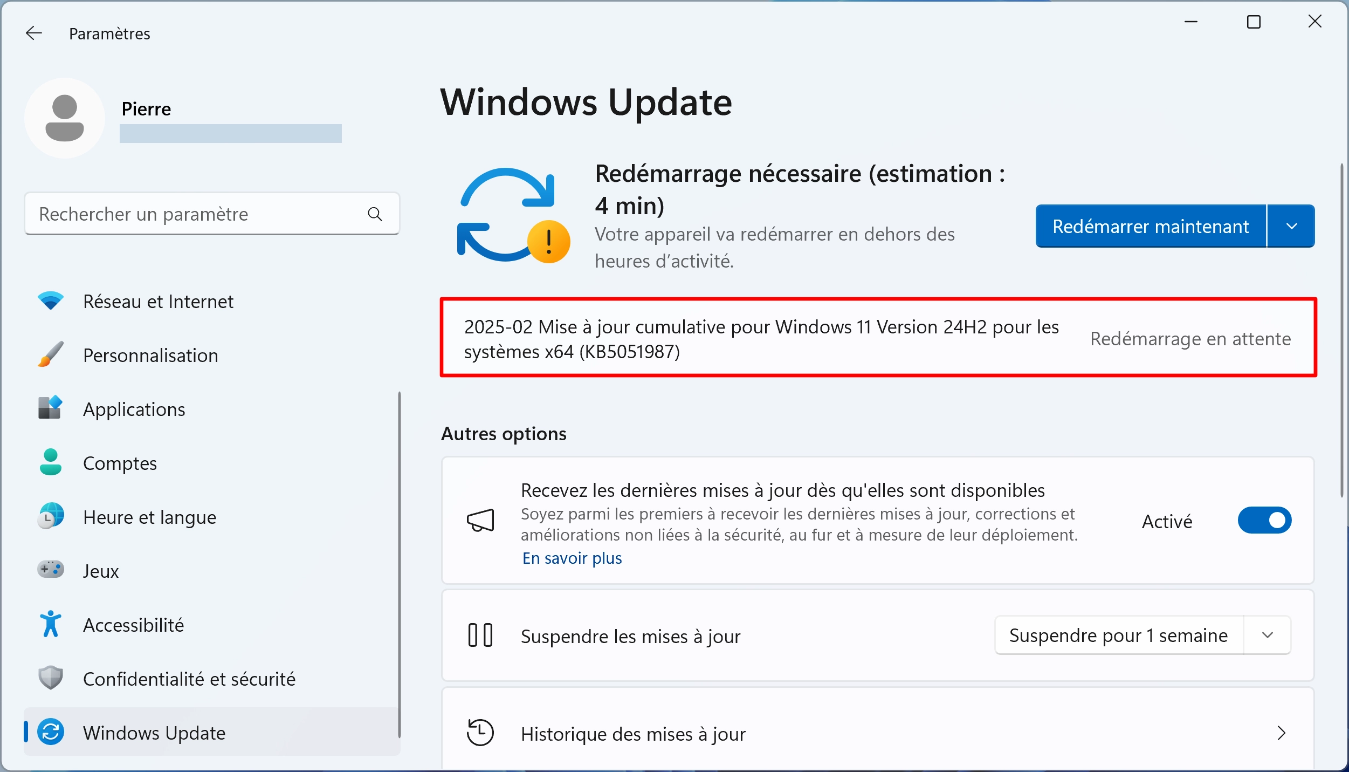Click the KB5051987 cumulative update entry

click(x=878, y=338)
